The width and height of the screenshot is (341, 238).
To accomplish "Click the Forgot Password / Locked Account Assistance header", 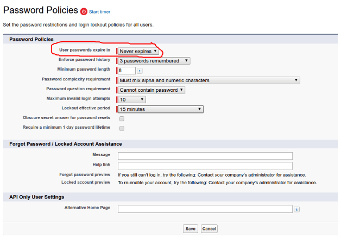I will coord(66,144).
